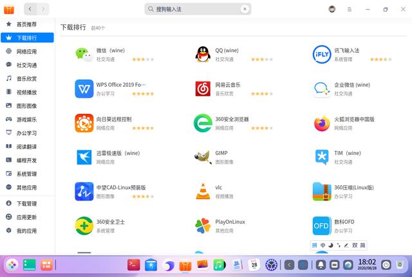The width and height of the screenshot is (412, 277).
Task: Select 其他应用 category
Action: [27, 188]
